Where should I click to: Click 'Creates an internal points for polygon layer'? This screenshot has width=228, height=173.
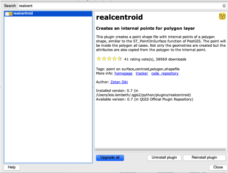(146, 28)
